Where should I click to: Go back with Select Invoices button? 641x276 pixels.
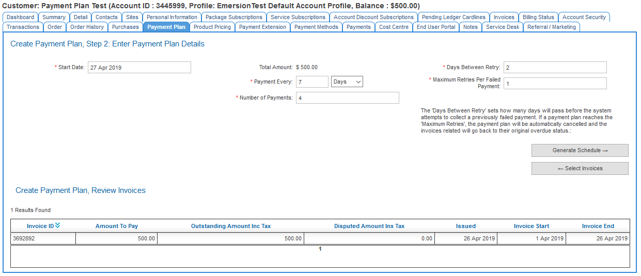pos(580,168)
